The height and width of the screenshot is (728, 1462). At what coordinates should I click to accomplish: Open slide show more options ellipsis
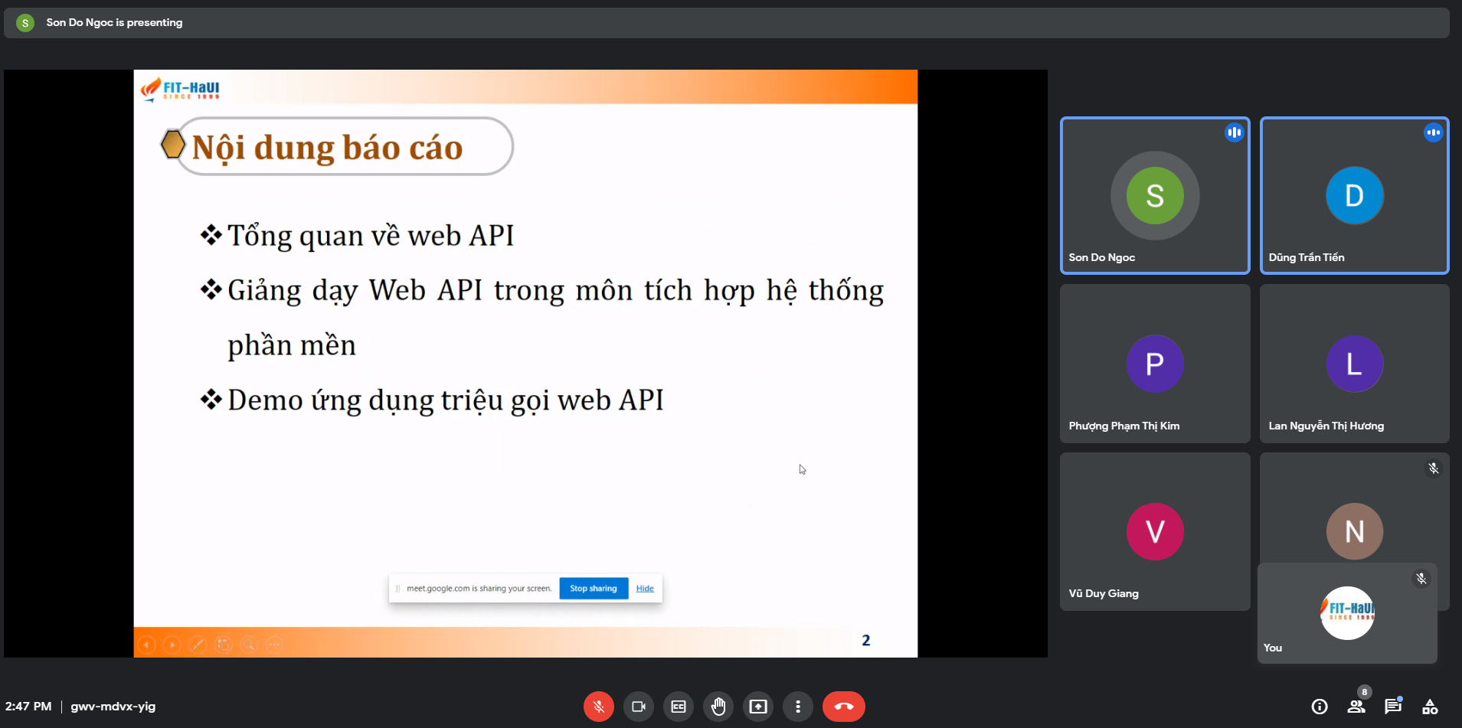pos(275,645)
